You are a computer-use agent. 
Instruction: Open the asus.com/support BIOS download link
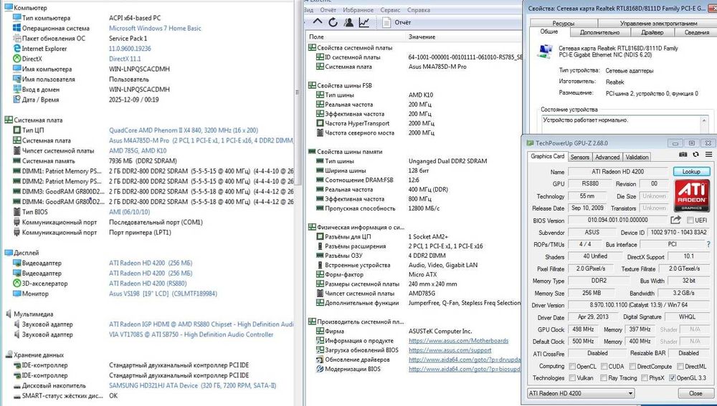(450, 350)
